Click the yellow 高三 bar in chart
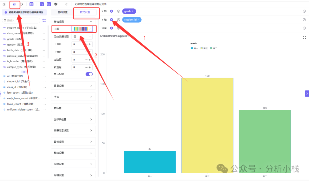The image size is (309, 181). point(207,125)
